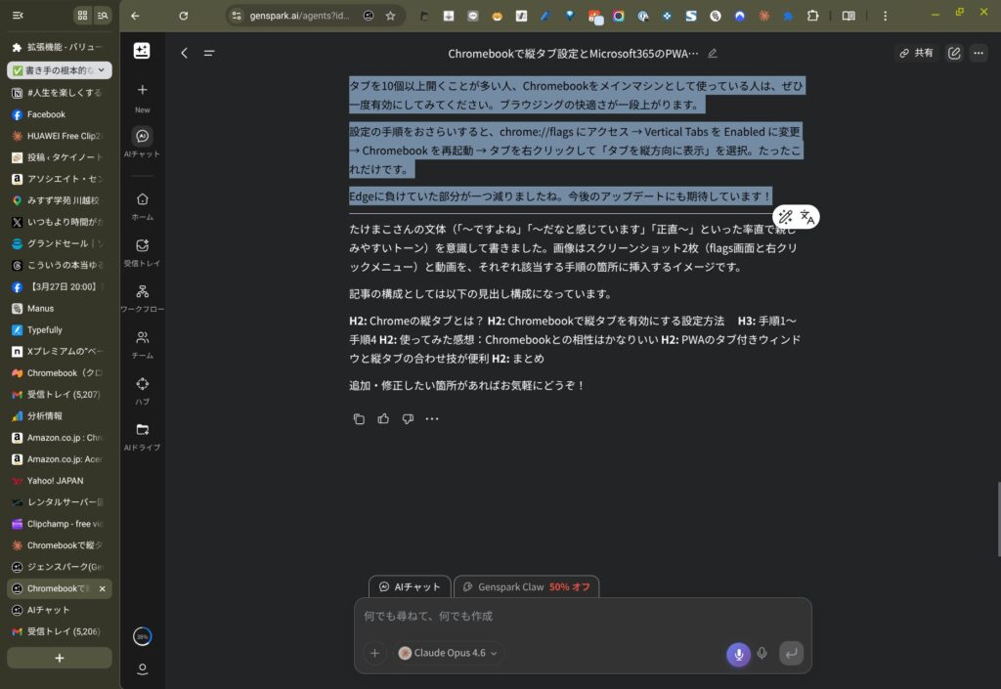Open AIドライブ in the Genspark sidebar
This screenshot has width=1001, height=689.
[x=143, y=435]
